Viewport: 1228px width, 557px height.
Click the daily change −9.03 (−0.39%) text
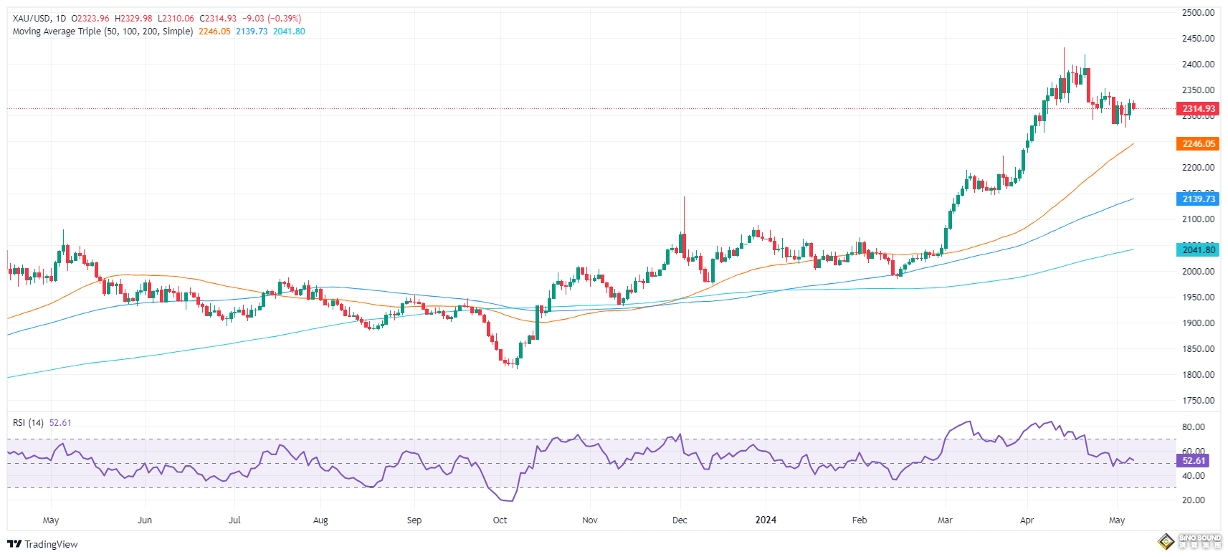(272, 19)
